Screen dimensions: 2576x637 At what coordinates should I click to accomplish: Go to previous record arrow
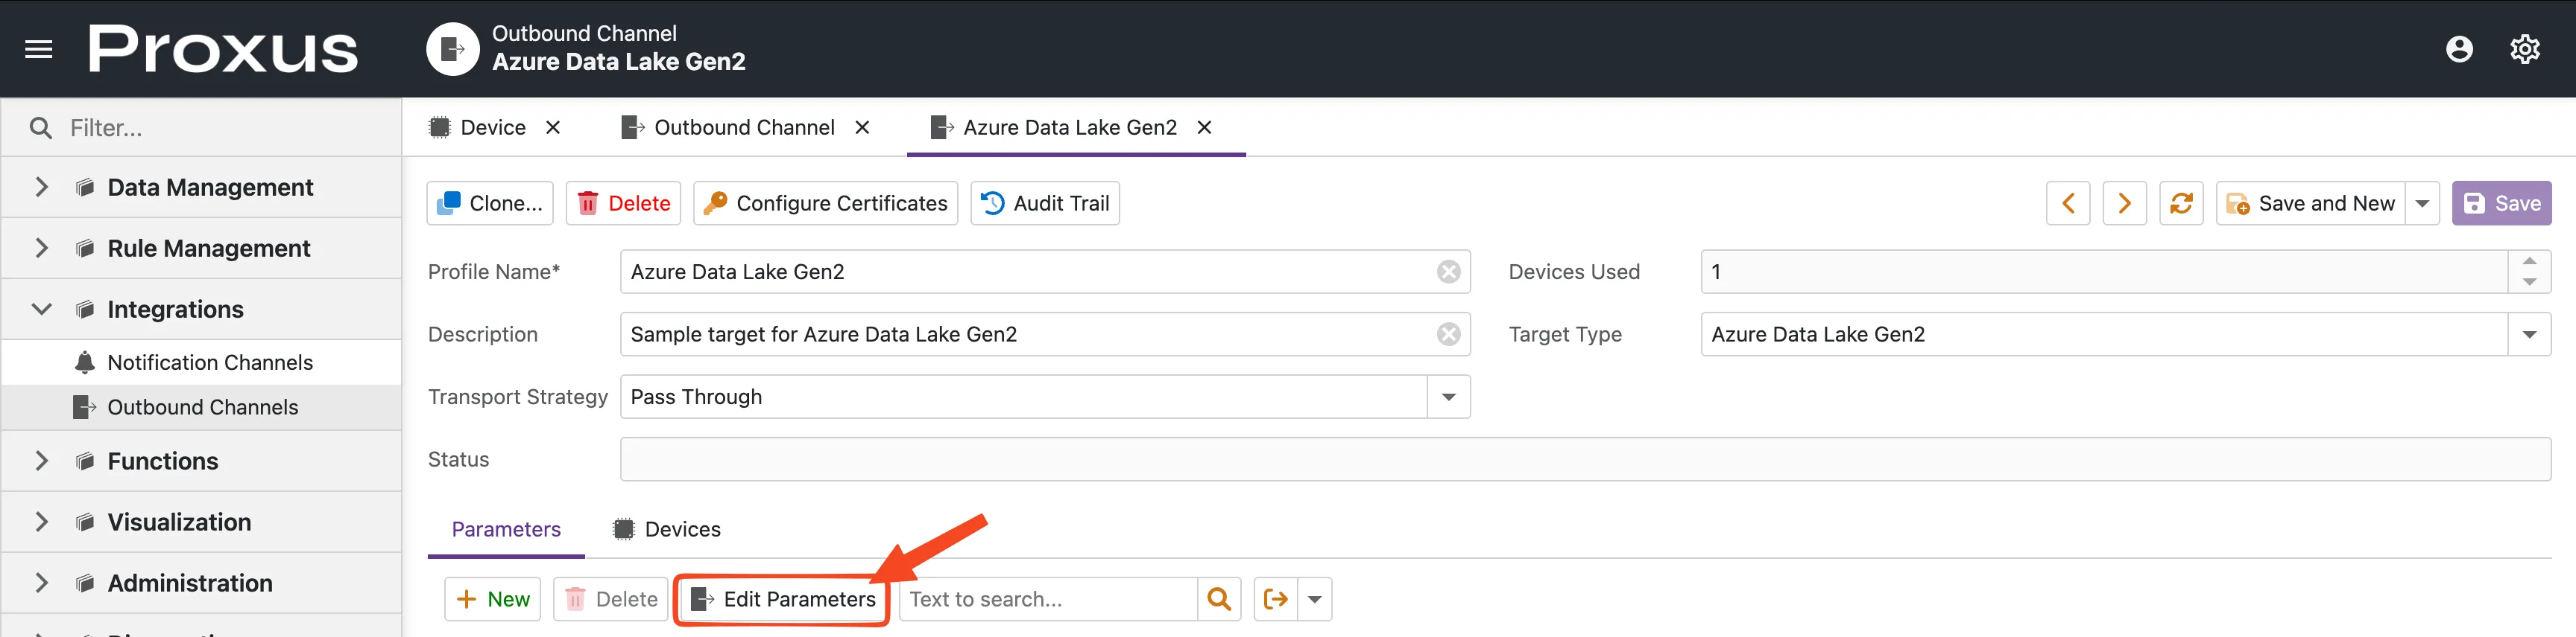click(2068, 204)
